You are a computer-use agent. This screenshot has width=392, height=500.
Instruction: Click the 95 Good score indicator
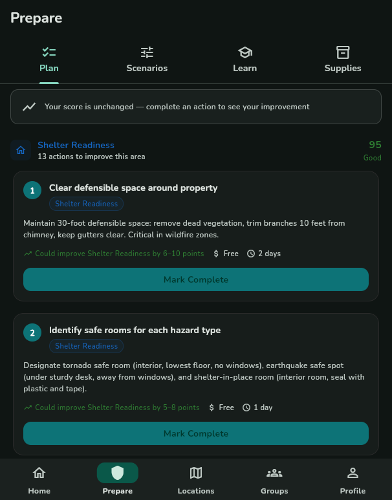pos(372,151)
